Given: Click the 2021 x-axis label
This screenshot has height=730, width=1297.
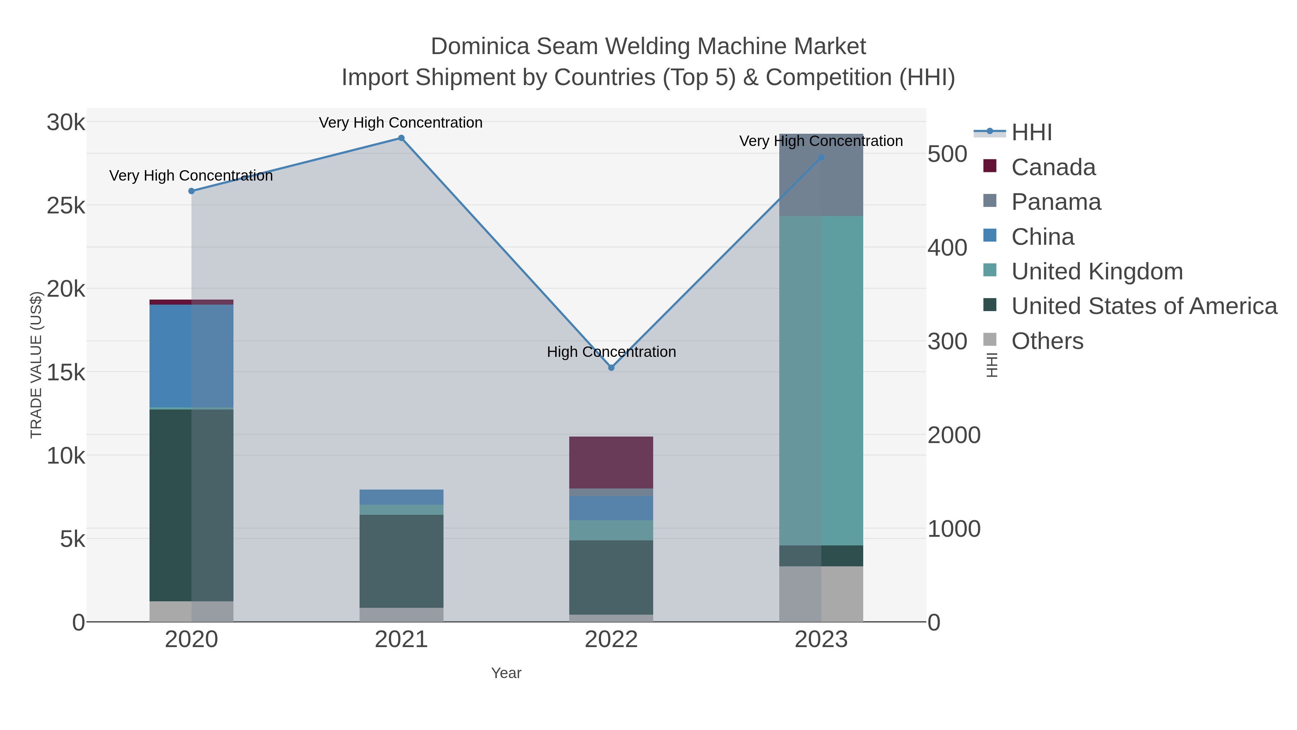Looking at the screenshot, I should pos(401,640).
